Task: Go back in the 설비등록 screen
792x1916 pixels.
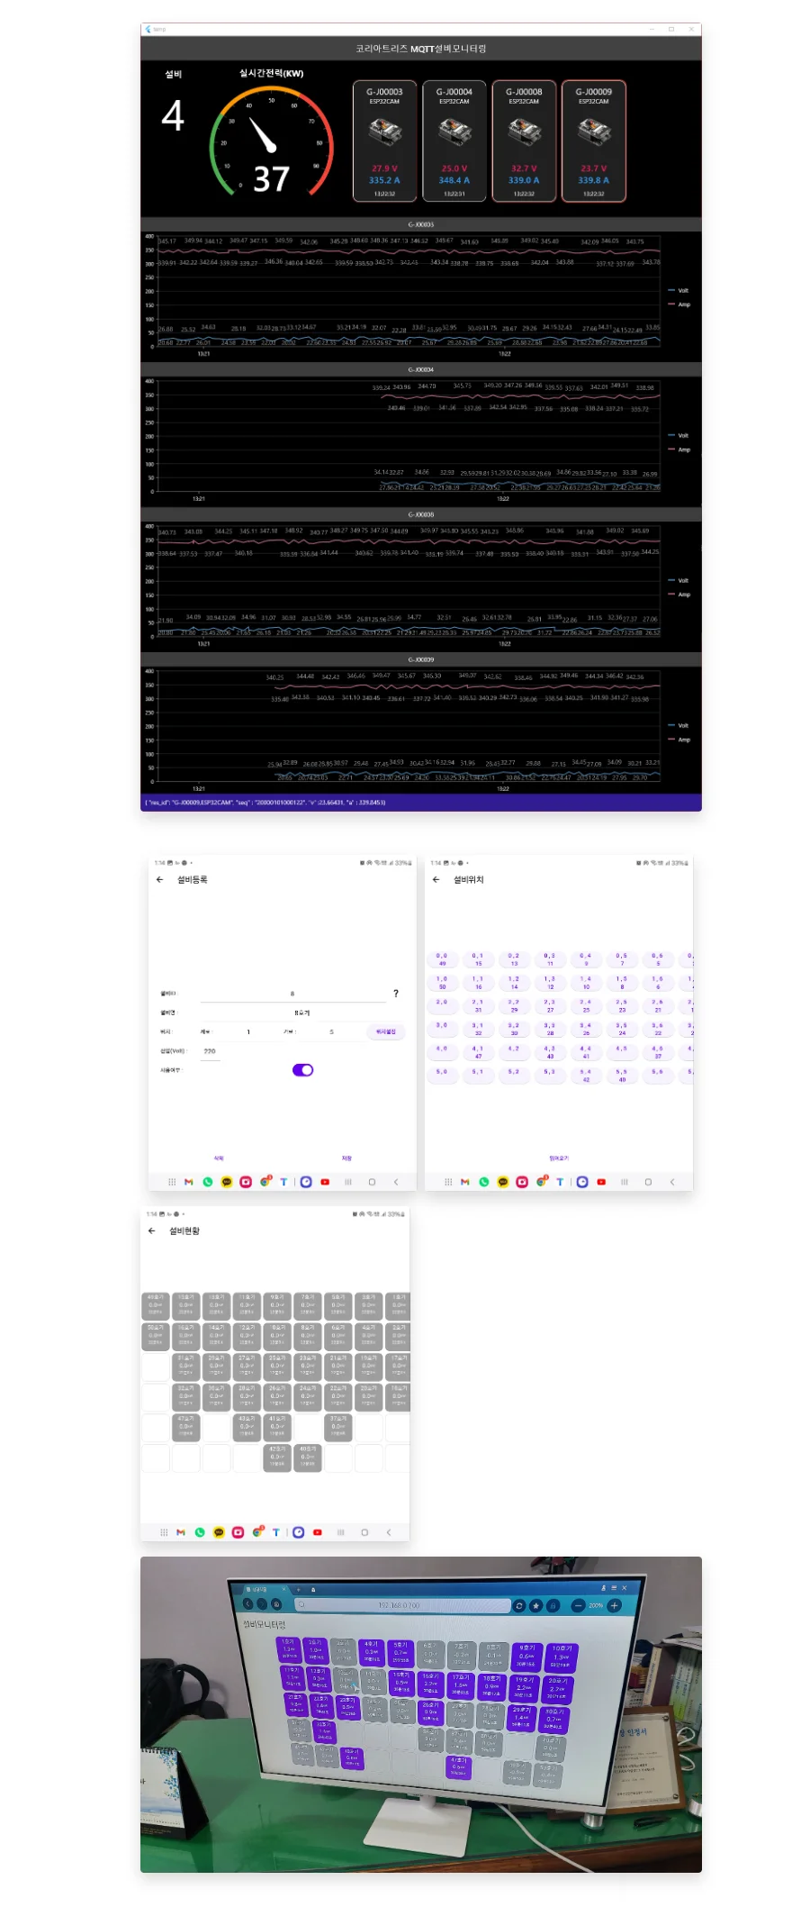Action: [x=160, y=879]
